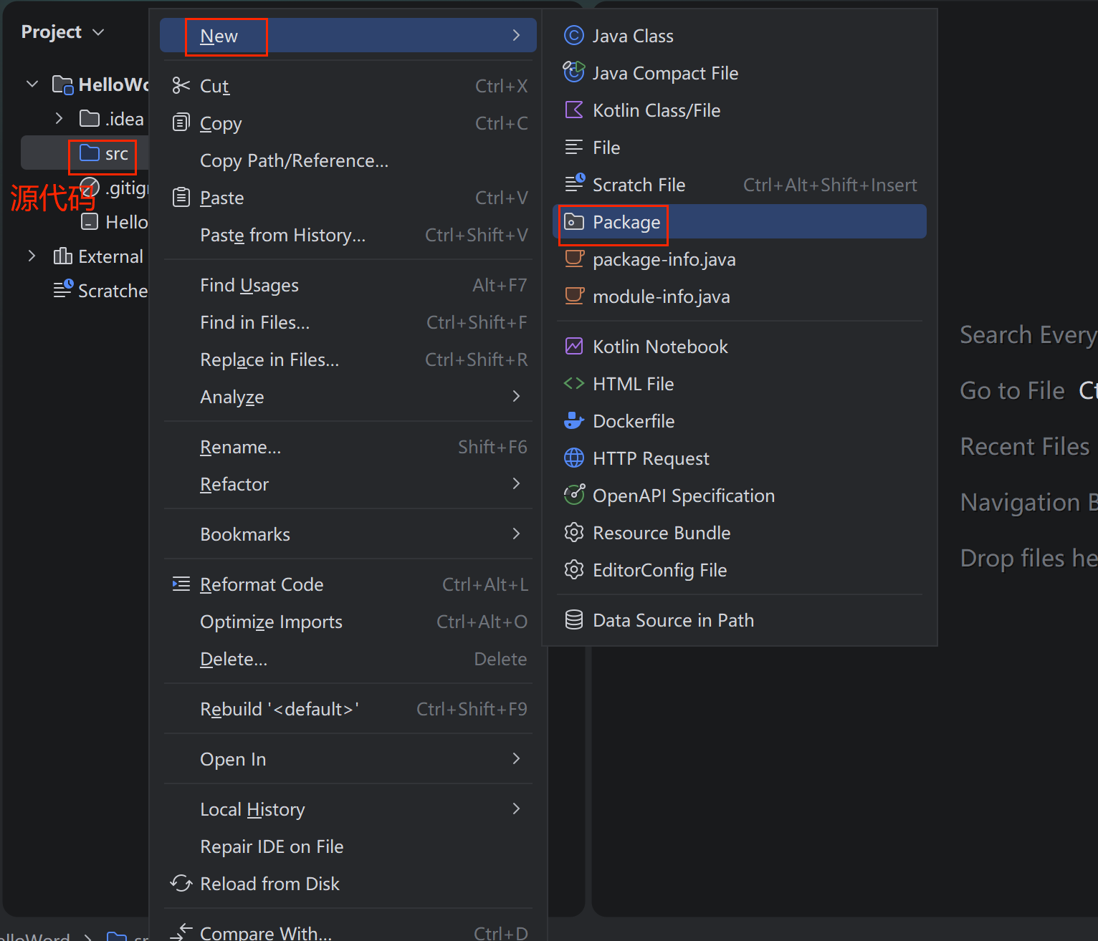This screenshot has width=1098, height=941.
Task: Click Paste from History menu entry
Action: click(282, 234)
